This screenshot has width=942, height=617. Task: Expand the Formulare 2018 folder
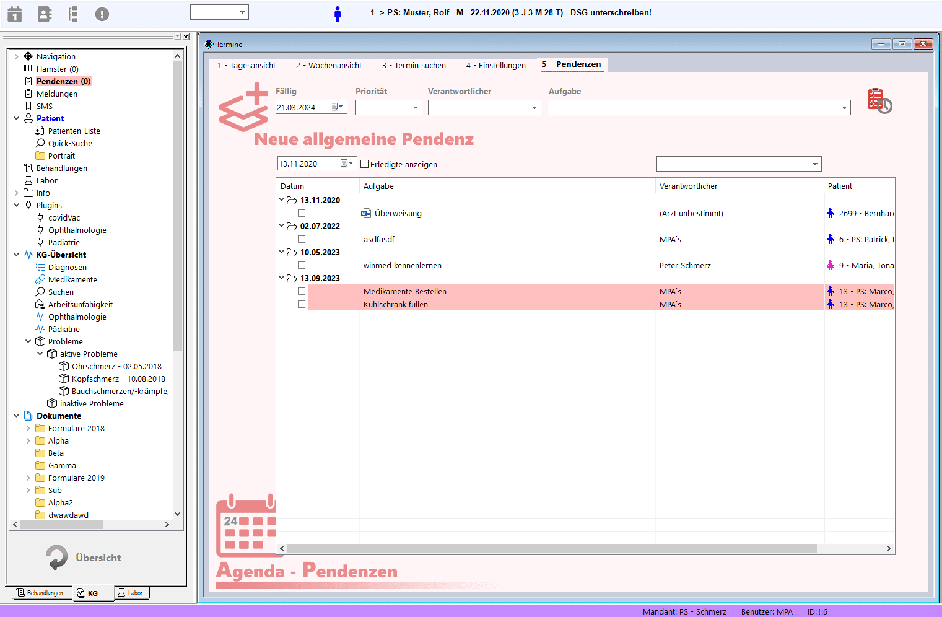pyautogui.click(x=28, y=428)
